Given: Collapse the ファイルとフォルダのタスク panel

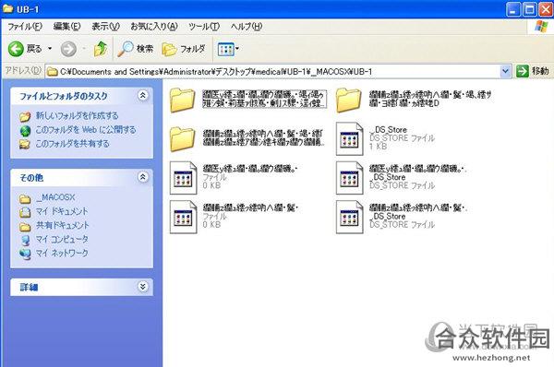Looking at the screenshot, I should click(x=143, y=95).
